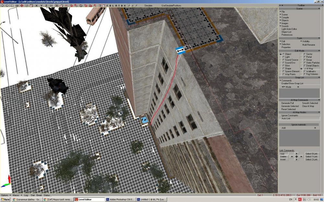Expand the Images menu
Viewport: 324px width, 202px height.
284,23
